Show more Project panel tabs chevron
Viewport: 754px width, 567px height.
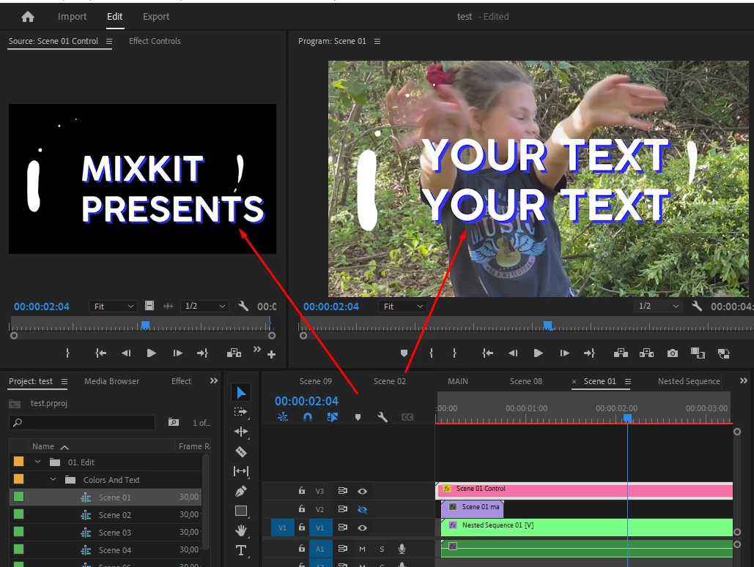point(213,380)
